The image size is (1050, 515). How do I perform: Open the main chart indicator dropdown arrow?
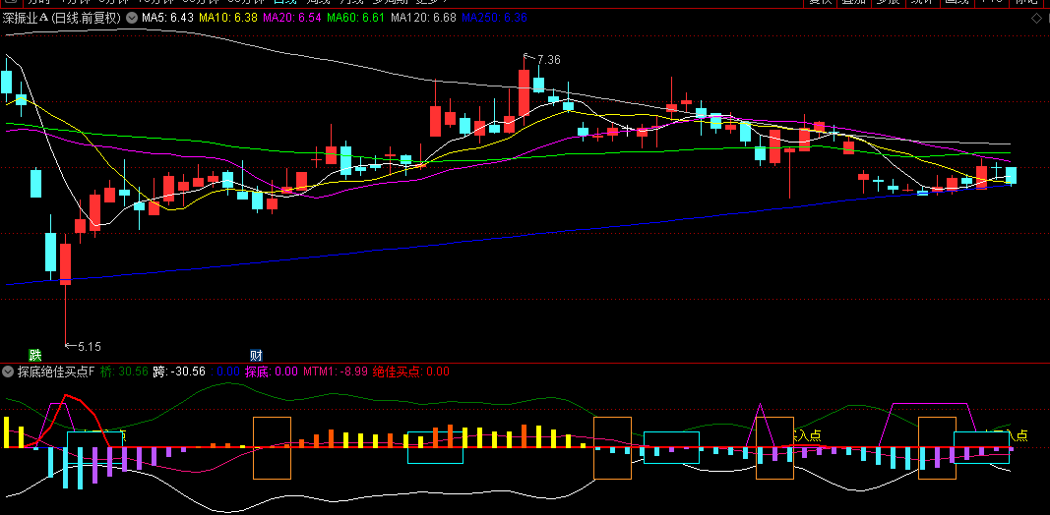click(131, 18)
